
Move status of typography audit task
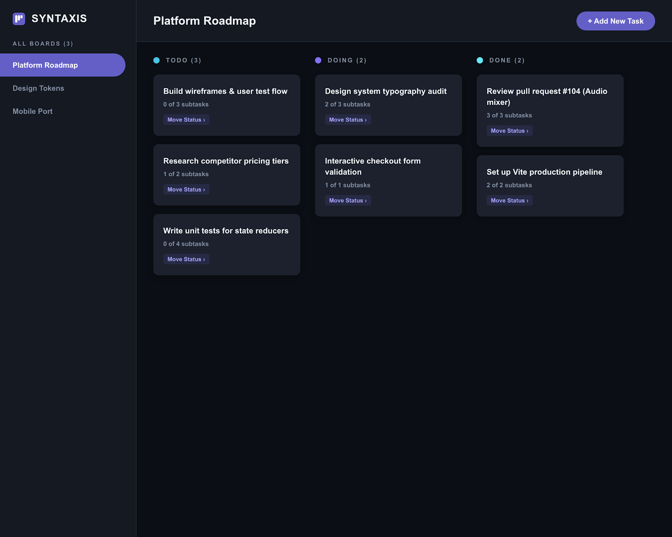pos(348,120)
